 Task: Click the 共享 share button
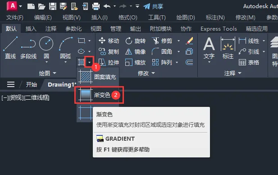click(x=153, y=7)
